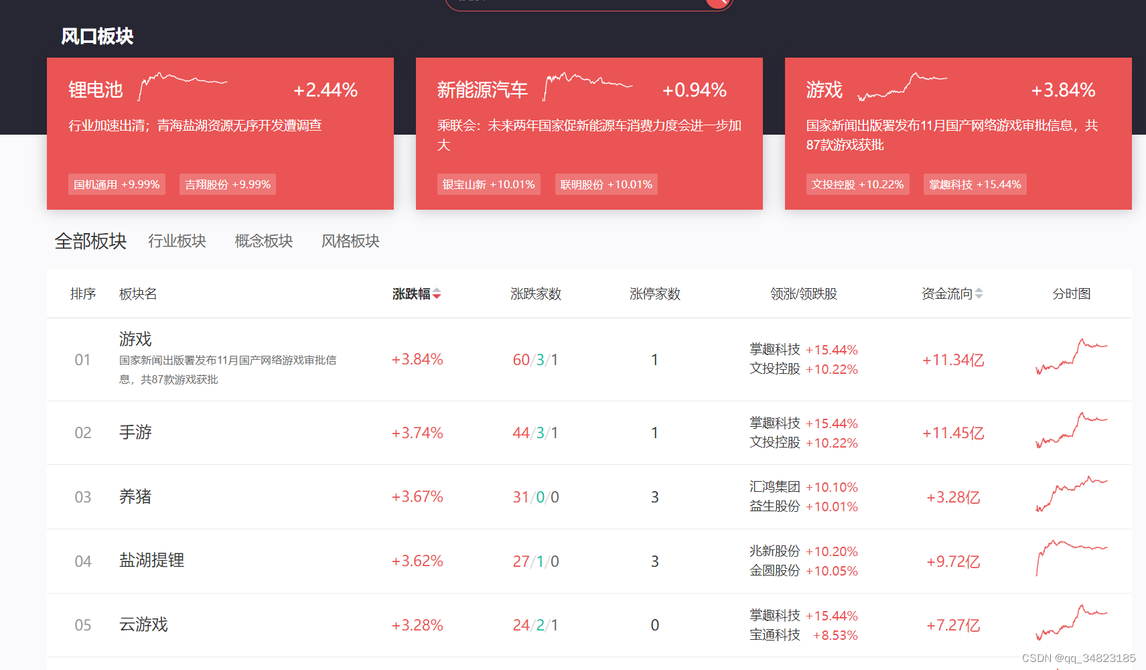Click 养猪 row intraday chart thumbnail
Image resolution: width=1146 pixels, height=670 pixels.
(1072, 494)
